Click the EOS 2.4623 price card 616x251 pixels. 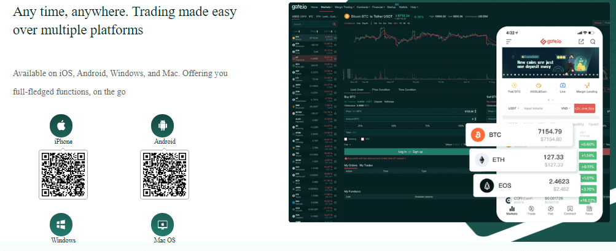tap(527, 185)
